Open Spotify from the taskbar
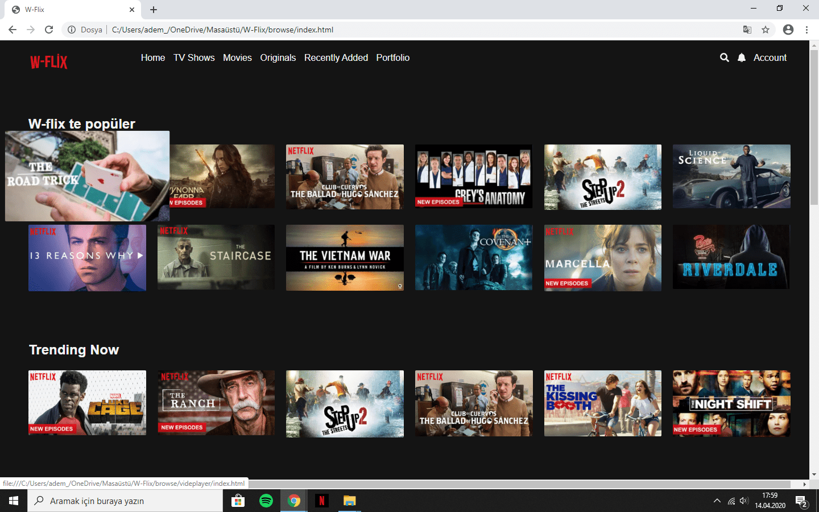This screenshot has width=819, height=512. (x=266, y=501)
